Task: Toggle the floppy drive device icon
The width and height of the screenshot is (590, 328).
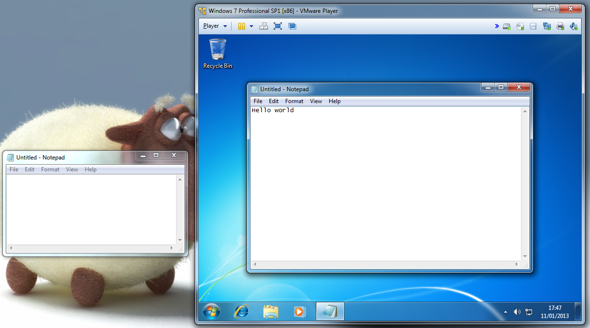Action: [x=534, y=27]
